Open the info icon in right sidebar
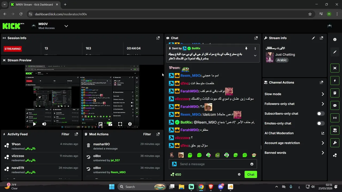 [x=335, y=39]
